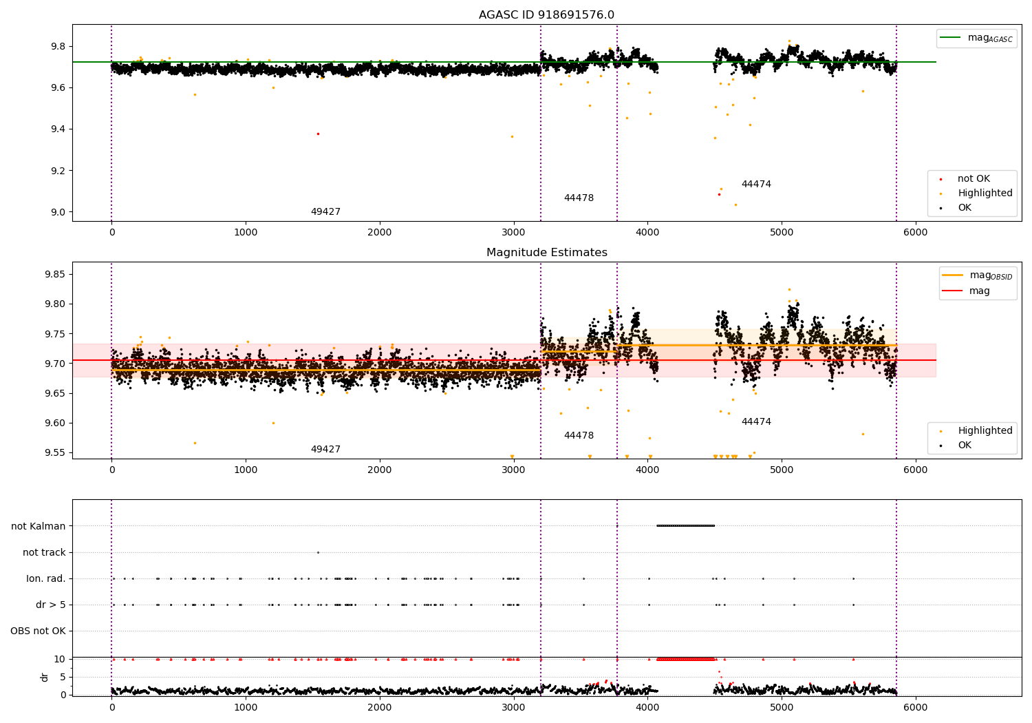This screenshot has width=1032, height=723.
Task: Click the 10 tick on the dr axis
Action: click(60, 659)
